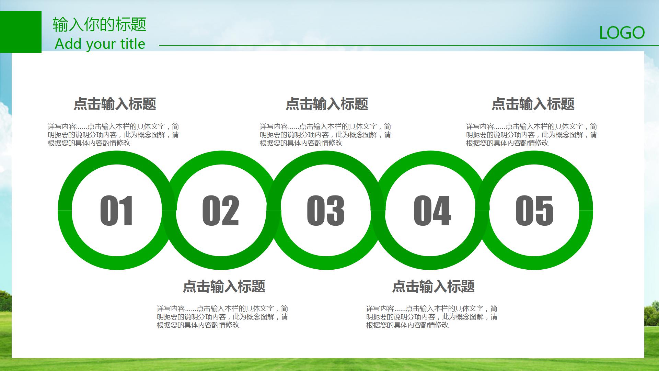Select the description paragraph below circle 02

point(222,317)
